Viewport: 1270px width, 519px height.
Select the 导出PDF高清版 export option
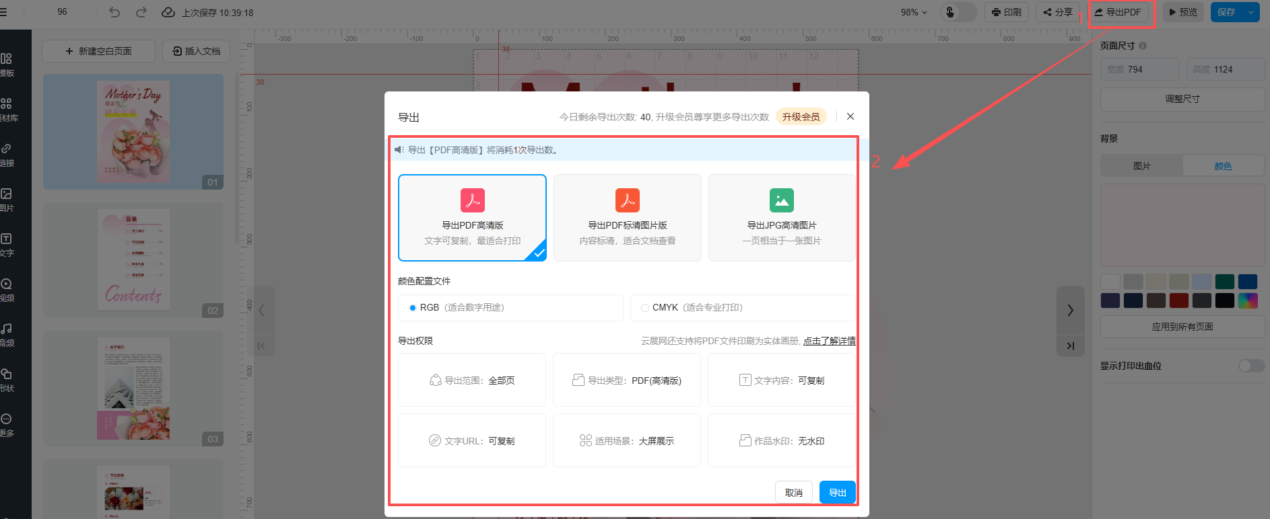coord(472,218)
